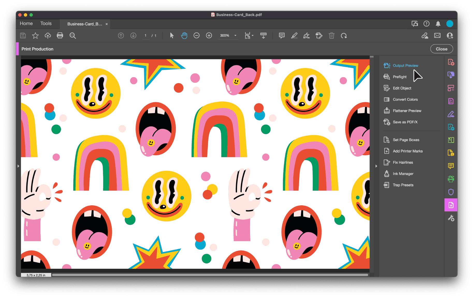Open Set Page Boxes
Image resolution: width=474 pixels, height=298 pixels.
(401, 140)
